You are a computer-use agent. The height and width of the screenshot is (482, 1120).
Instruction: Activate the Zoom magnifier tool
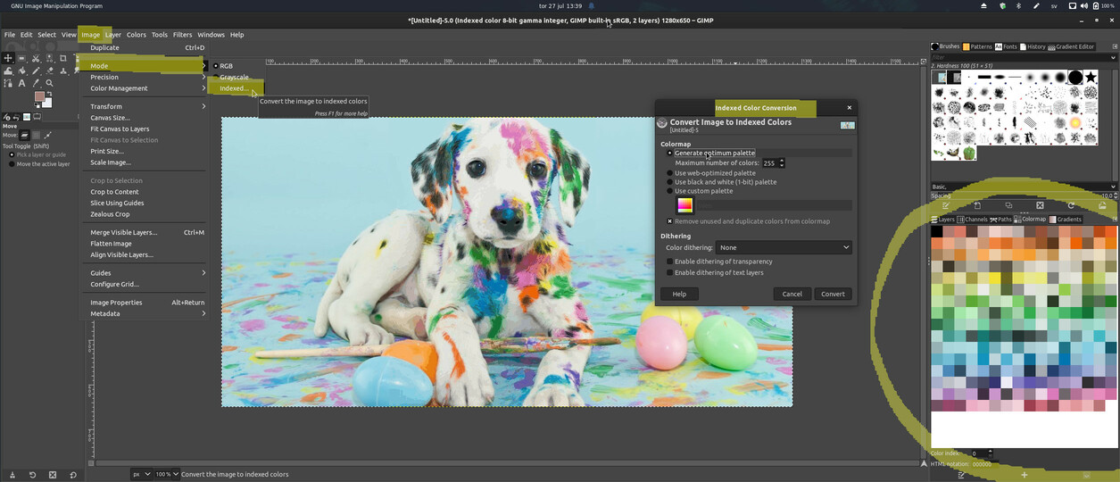[x=49, y=83]
